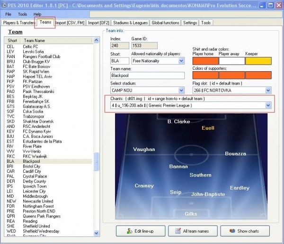Open the Tools menu
This screenshot has width=284, height=244.
pos(22,14)
